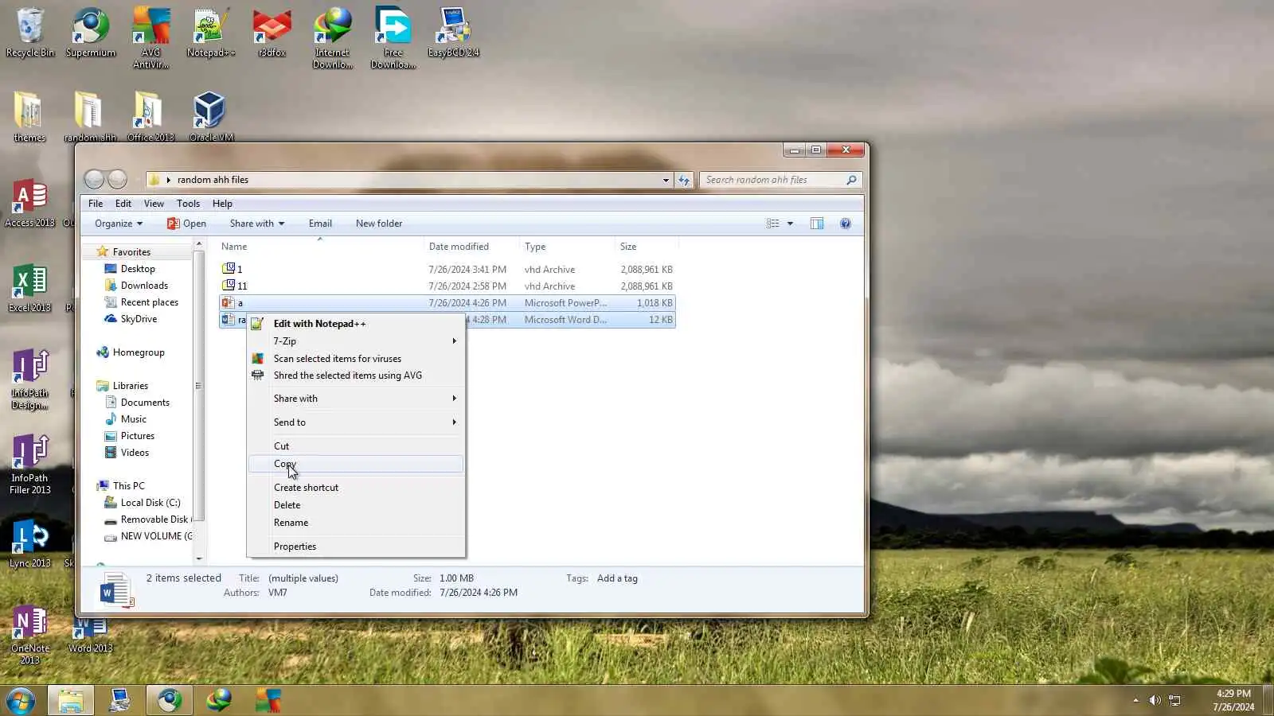Viewport: 1274px width, 716px height.
Task: Select the Lync 2013 desktop shortcut
Action: click(x=30, y=543)
